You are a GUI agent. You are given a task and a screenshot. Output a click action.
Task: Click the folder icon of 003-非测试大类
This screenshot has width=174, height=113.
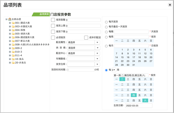point(13,27)
